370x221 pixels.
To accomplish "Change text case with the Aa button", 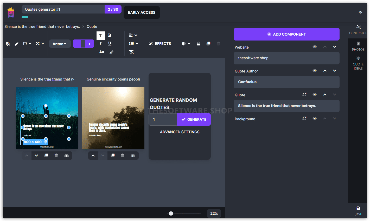I will click(x=102, y=52).
